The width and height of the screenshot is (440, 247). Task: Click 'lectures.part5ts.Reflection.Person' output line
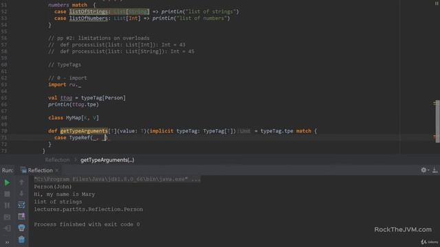tap(89, 209)
